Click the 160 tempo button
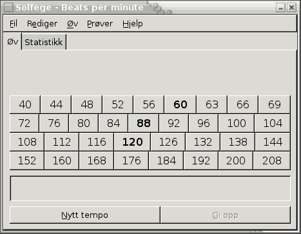301x234 pixels. tap(62, 161)
